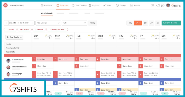Click the Add Employee button
The image size is (185, 97).
[x=14, y=37]
